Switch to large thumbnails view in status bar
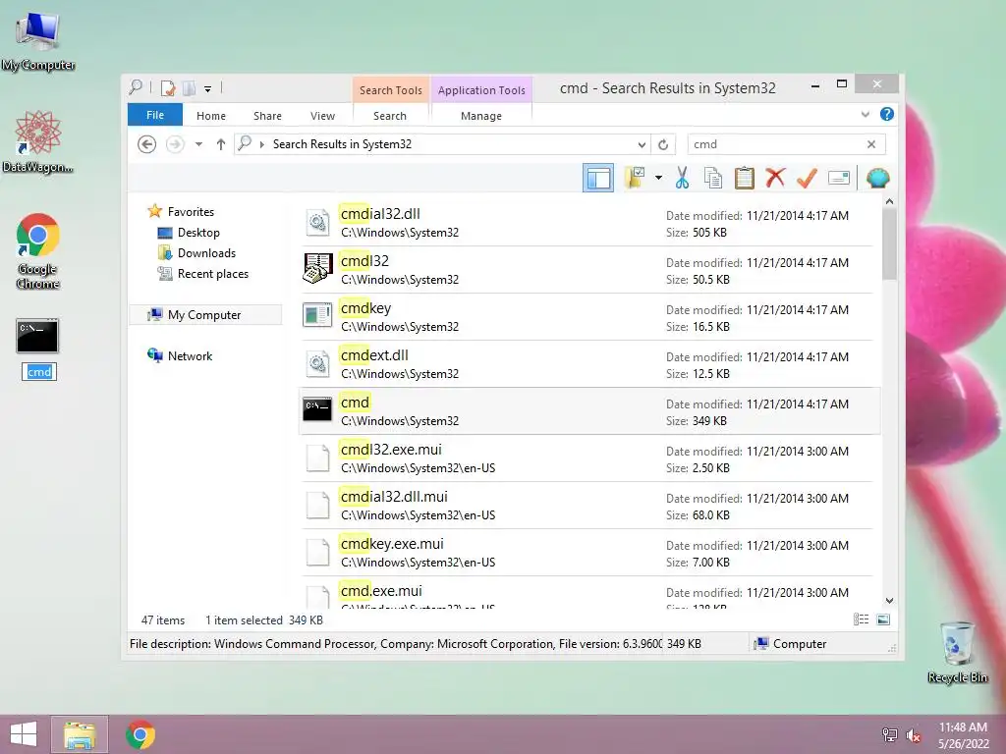The width and height of the screenshot is (1006, 754). point(883,619)
